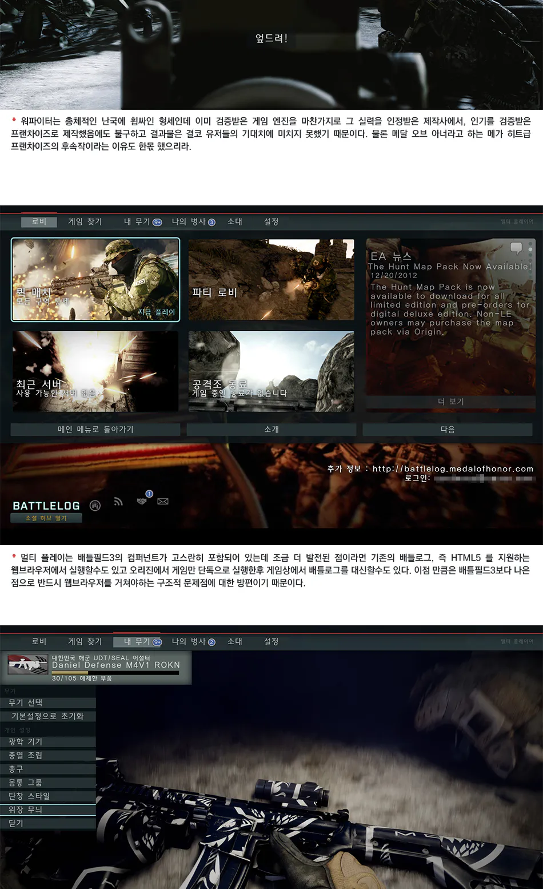Select 위장 무늬 customization option
Image resolution: width=543 pixels, height=889 pixels.
point(48,809)
